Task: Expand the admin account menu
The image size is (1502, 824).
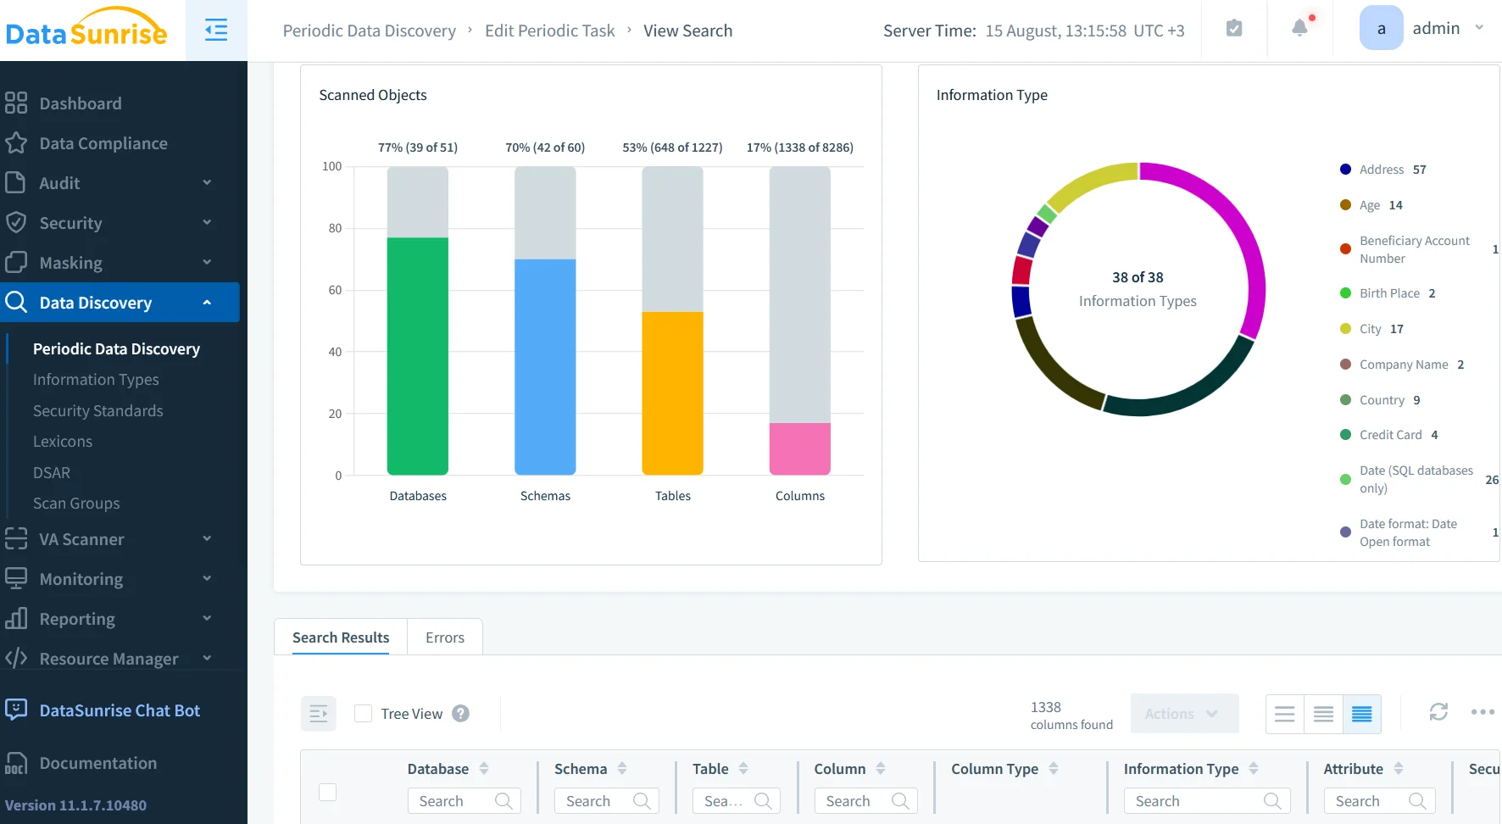Action: pyautogui.click(x=1480, y=27)
